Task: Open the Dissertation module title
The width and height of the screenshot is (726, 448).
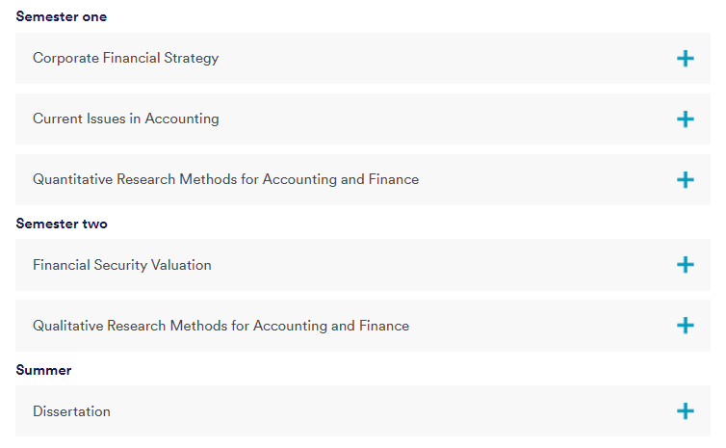Action: [x=71, y=411]
